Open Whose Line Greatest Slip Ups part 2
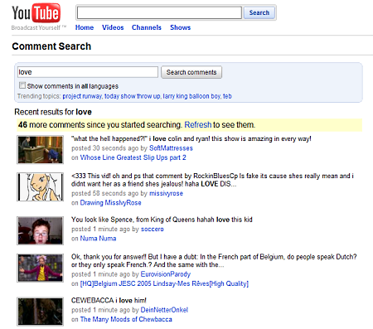The width and height of the screenshot is (373, 329). (133, 157)
